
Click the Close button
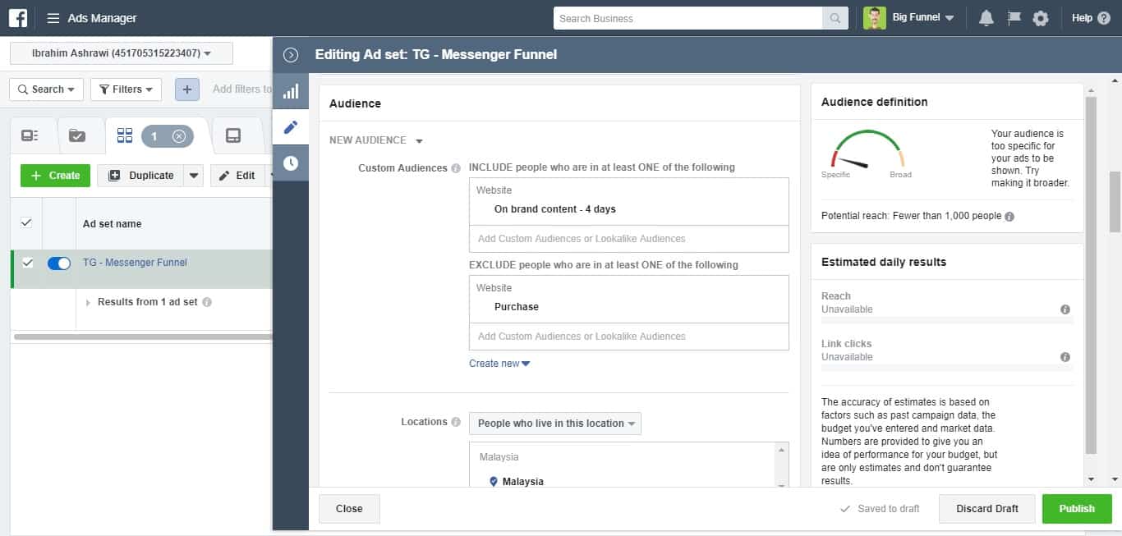[349, 509]
